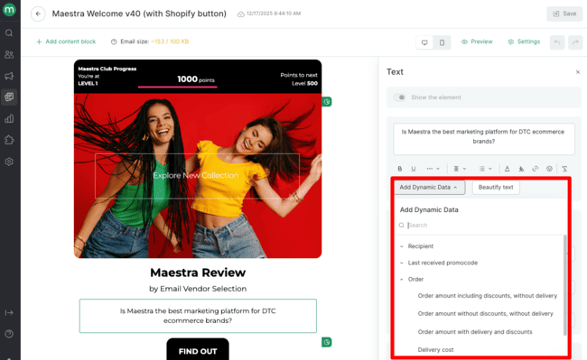The image size is (587, 360).
Task: Open help question mark icon in sidebar
Action: click(x=9, y=334)
